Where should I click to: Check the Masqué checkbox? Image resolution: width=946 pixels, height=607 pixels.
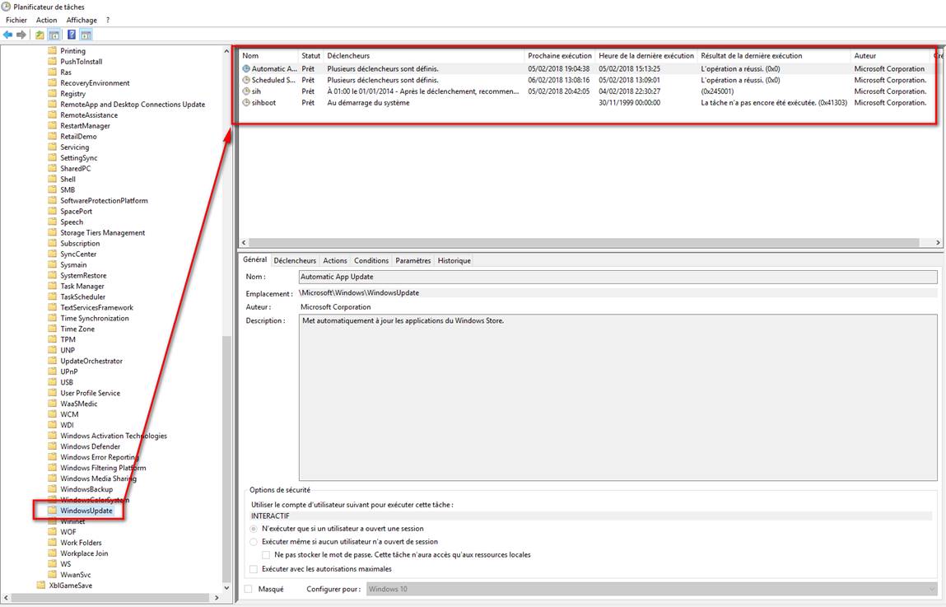(249, 589)
